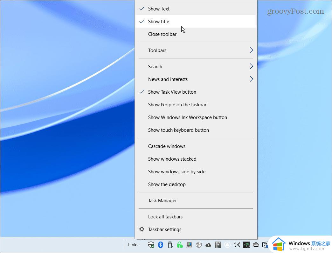
Task: Expand the Search submenu arrow
Action: (x=251, y=66)
